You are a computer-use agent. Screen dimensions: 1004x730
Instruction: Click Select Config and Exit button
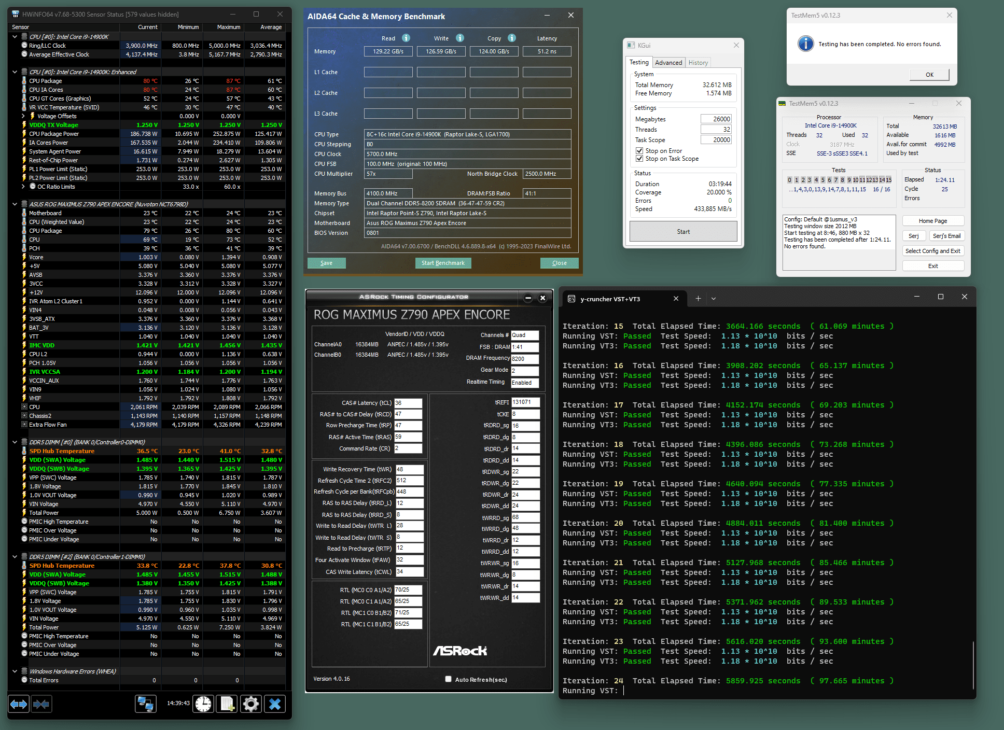coord(933,251)
